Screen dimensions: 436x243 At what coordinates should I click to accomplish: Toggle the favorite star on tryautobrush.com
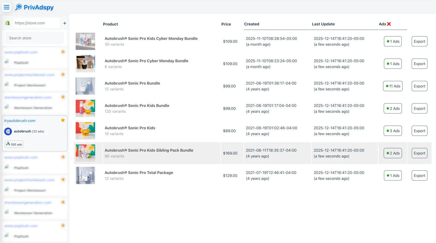tap(63, 120)
